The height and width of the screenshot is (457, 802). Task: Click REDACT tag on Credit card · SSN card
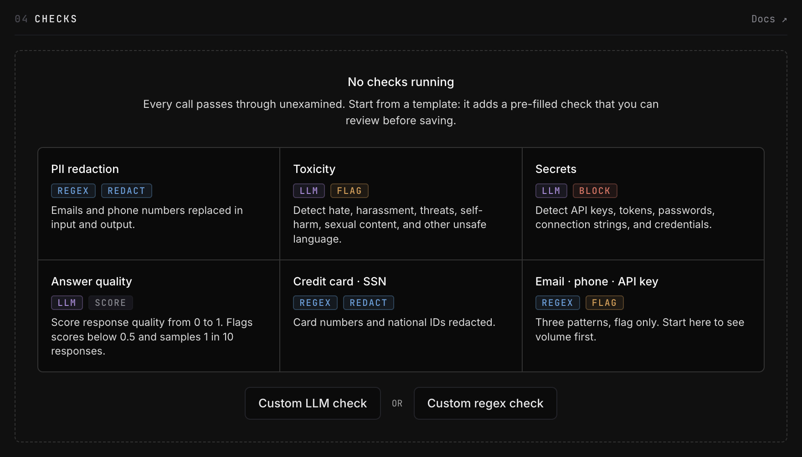coord(369,303)
